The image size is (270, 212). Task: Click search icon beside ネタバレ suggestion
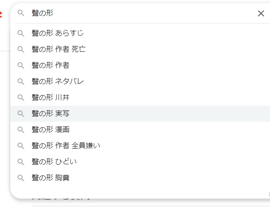click(x=21, y=81)
